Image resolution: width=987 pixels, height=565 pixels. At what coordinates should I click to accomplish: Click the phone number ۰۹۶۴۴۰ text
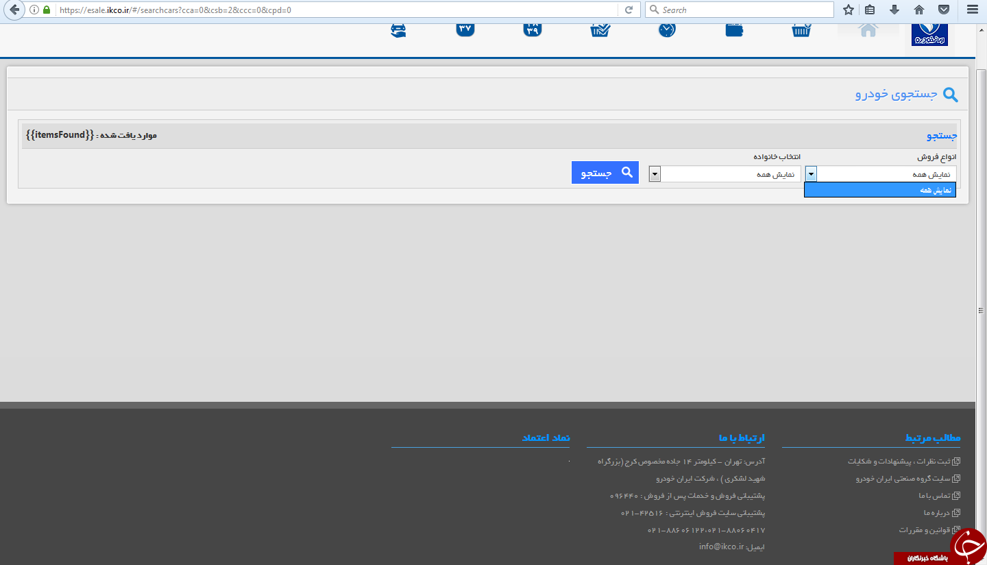[624, 496]
